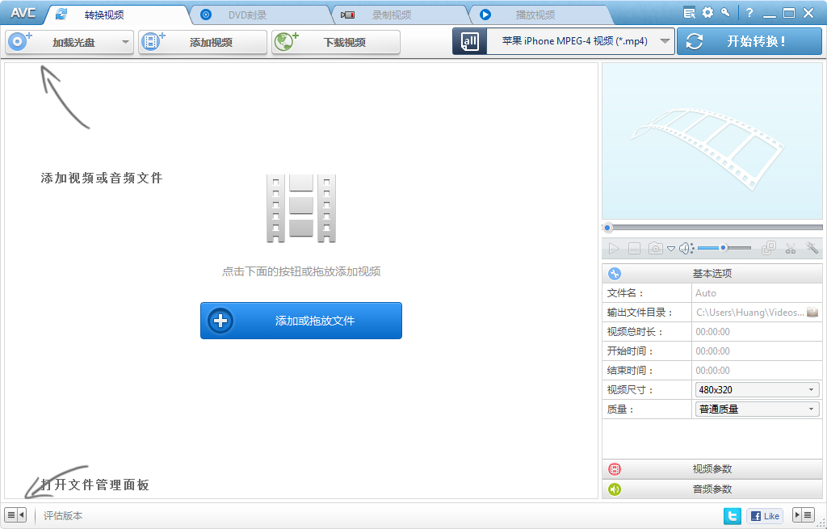Expand the 加载光盘 dropdown arrow
This screenshot has height=529, width=827.
click(125, 42)
